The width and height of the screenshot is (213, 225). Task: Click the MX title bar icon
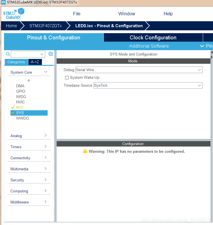coord(3,2)
